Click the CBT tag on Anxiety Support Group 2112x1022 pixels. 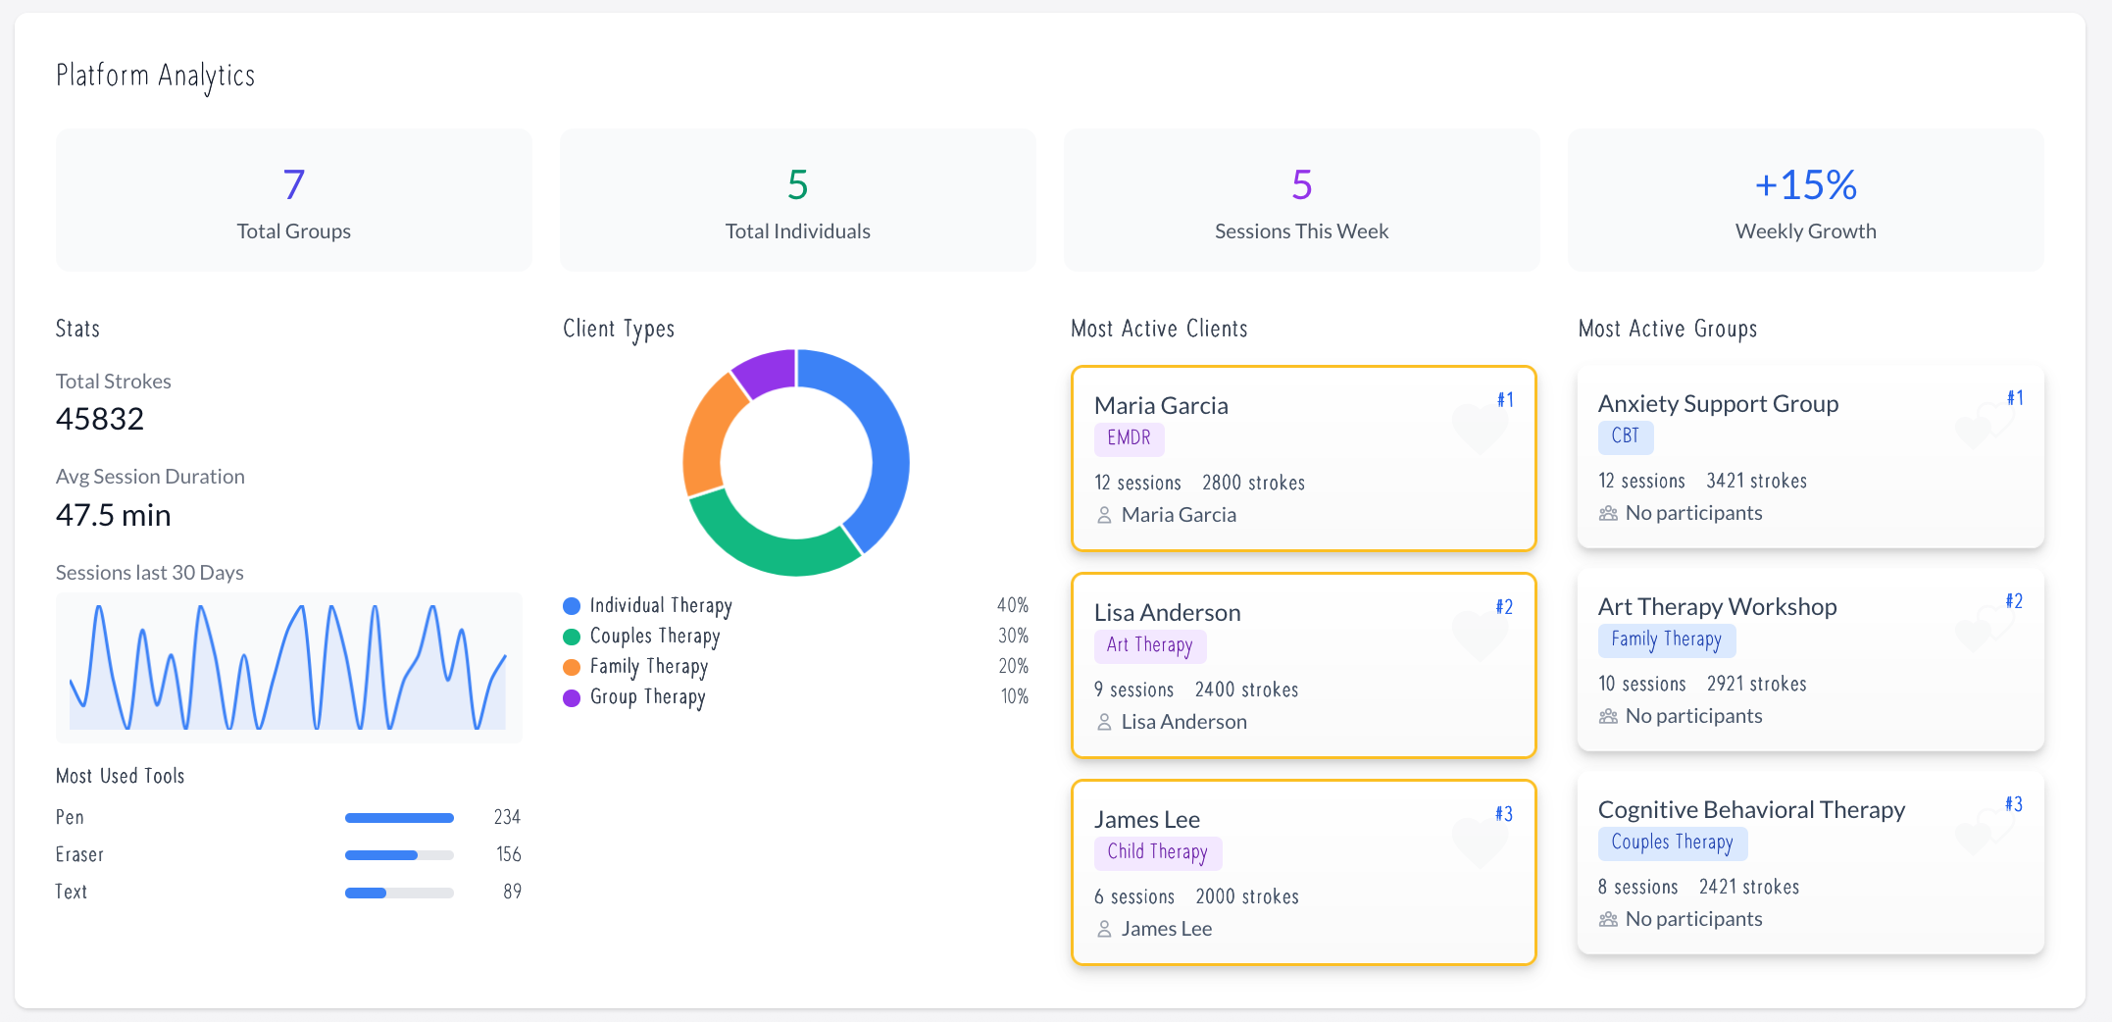coord(1625,436)
